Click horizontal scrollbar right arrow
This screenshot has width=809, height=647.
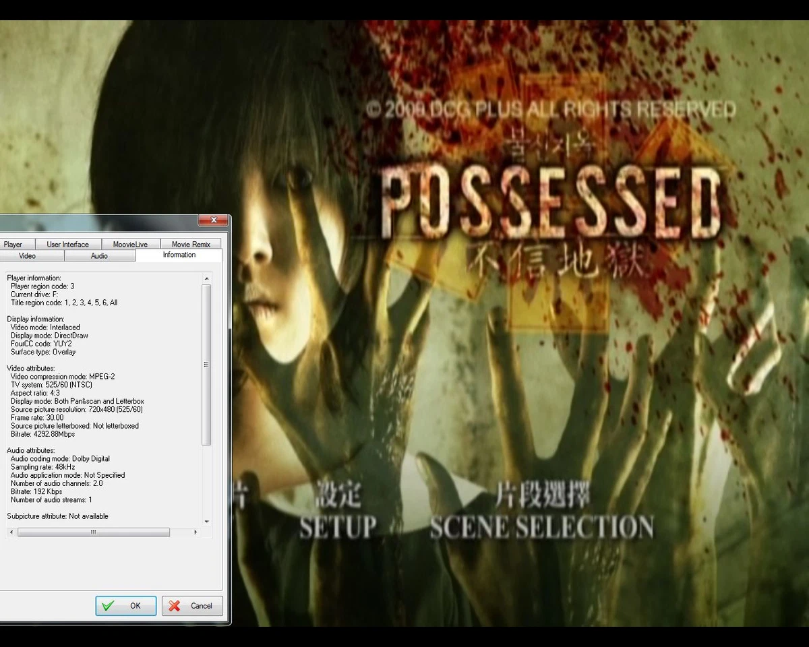pos(196,532)
